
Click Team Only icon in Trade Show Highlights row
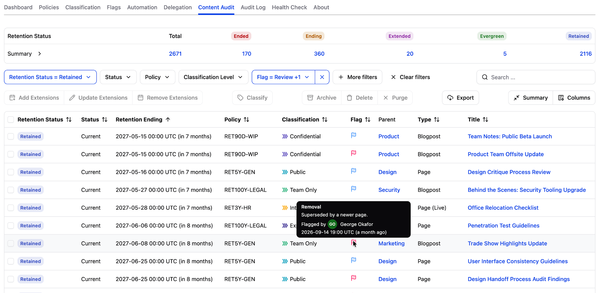point(285,244)
